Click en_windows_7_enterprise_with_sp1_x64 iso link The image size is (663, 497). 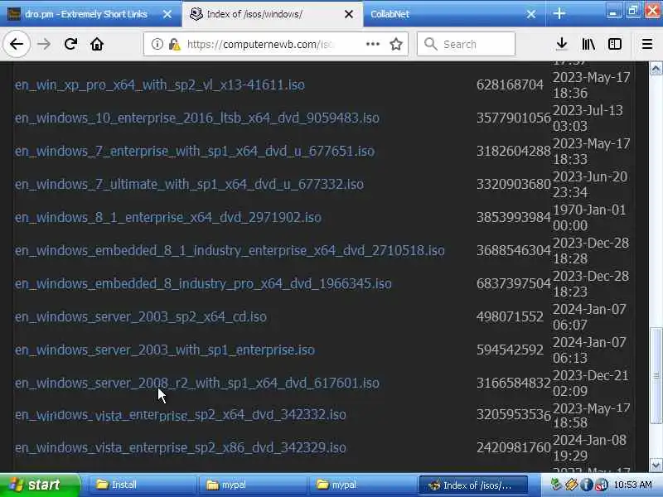(195, 152)
